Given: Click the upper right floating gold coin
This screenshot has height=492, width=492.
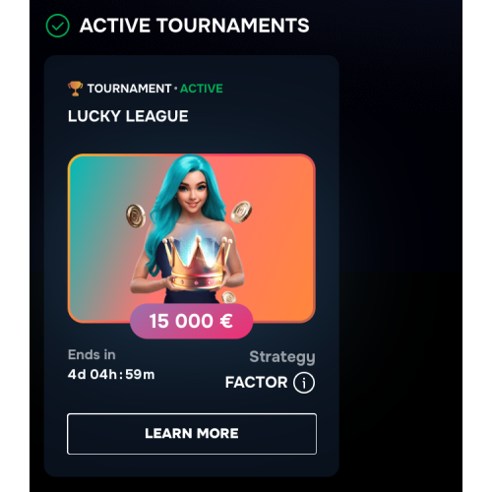Looking at the screenshot, I should pos(241,212).
